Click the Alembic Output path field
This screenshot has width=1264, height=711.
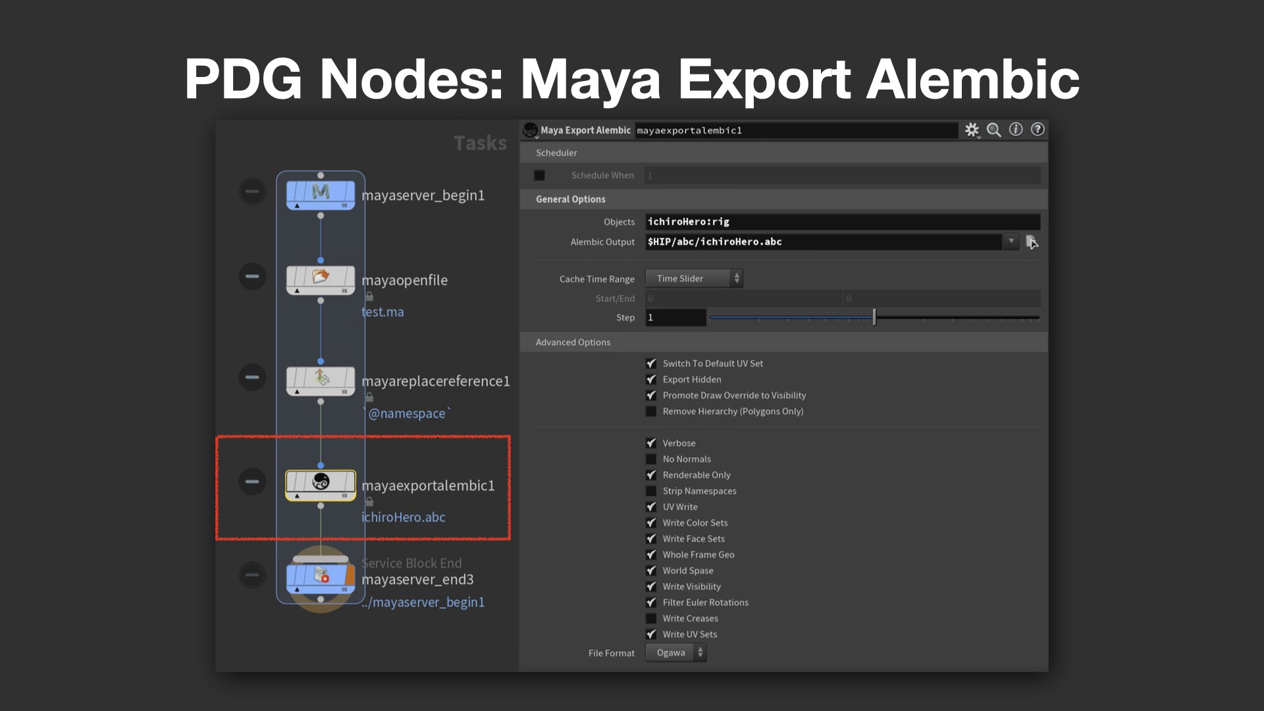click(x=824, y=242)
